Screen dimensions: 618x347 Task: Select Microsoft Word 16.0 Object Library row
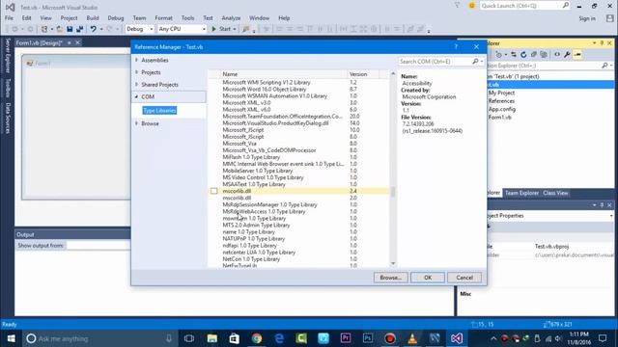pyautogui.click(x=299, y=90)
